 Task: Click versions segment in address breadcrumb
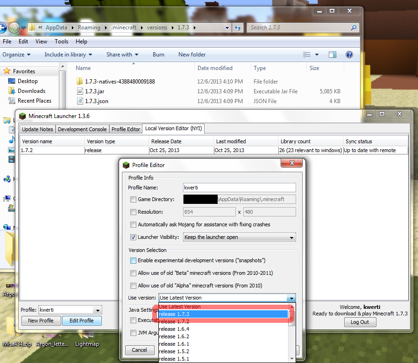coord(157,28)
